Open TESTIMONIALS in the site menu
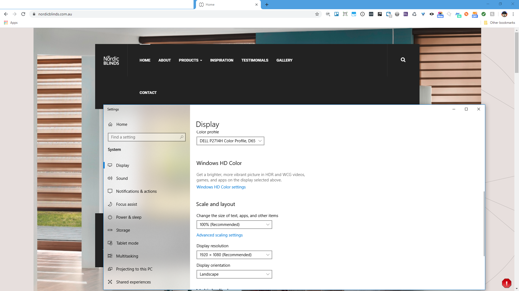This screenshot has height=291, width=519. (x=255, y=60)
